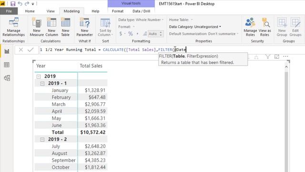Redo the last action
305x172 pixels.
(27, 4)
